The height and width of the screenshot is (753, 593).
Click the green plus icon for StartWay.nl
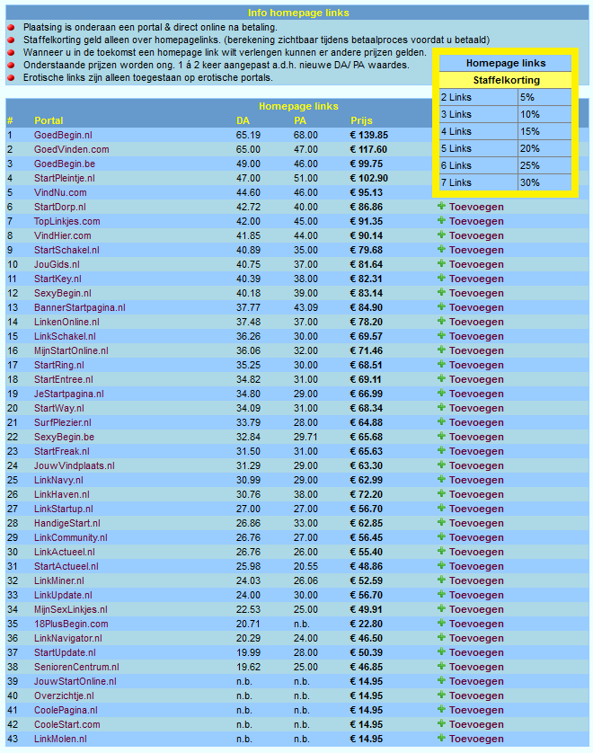pos(441,407)
